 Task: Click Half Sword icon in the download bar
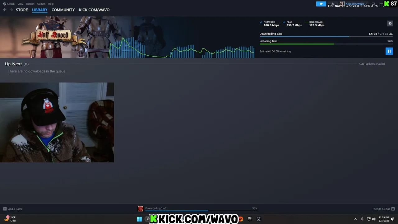click(141, 209)
